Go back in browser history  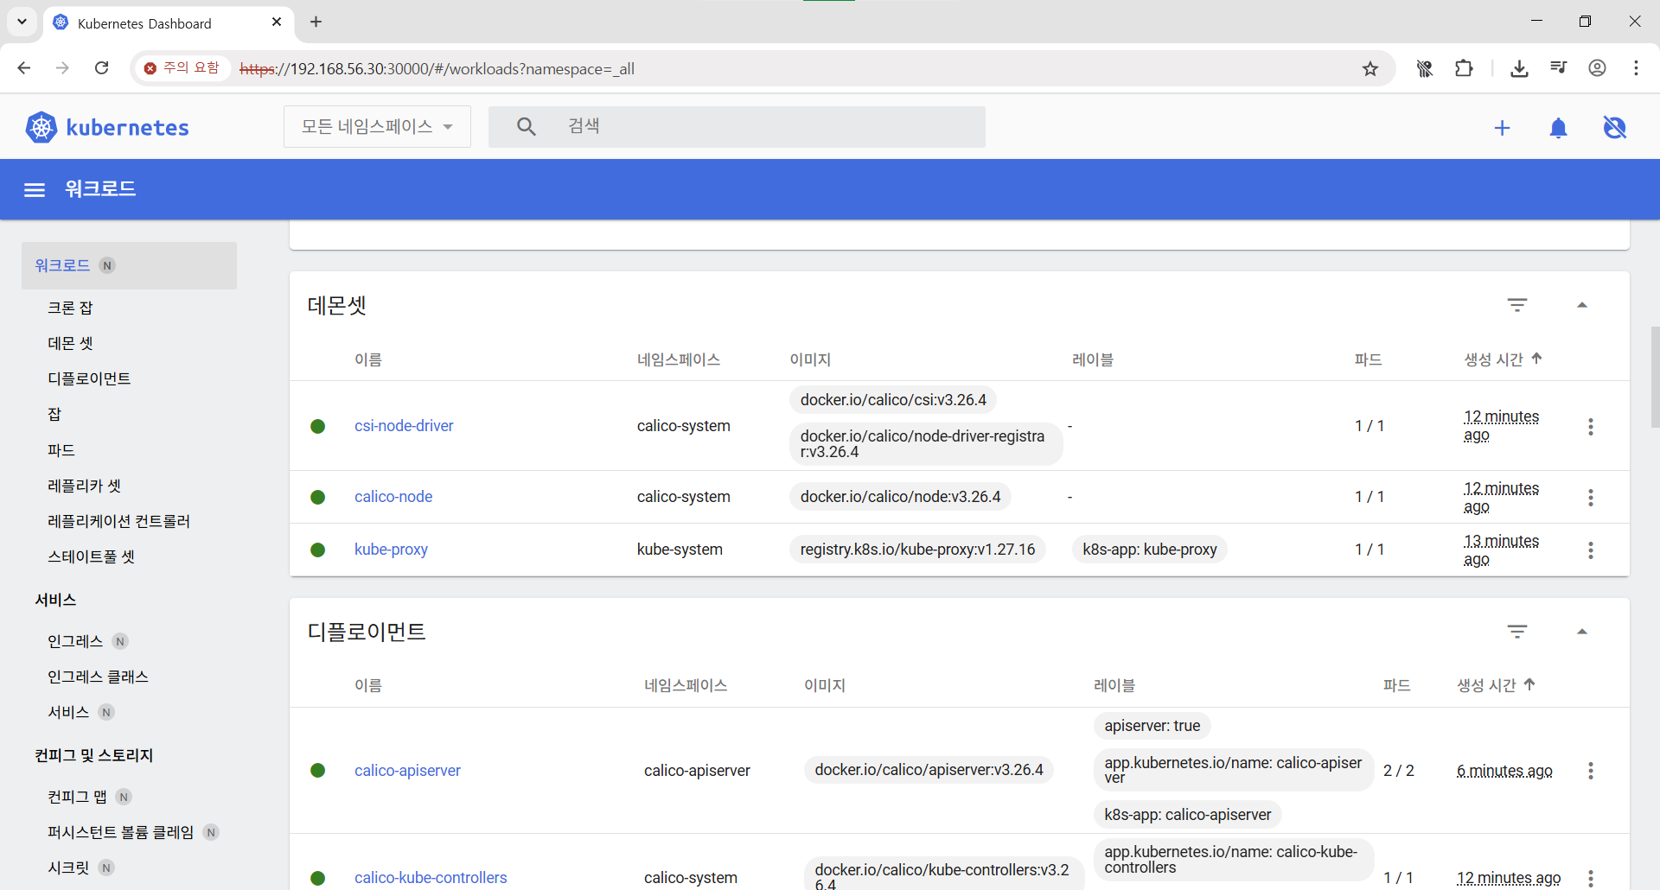point(24,68)
